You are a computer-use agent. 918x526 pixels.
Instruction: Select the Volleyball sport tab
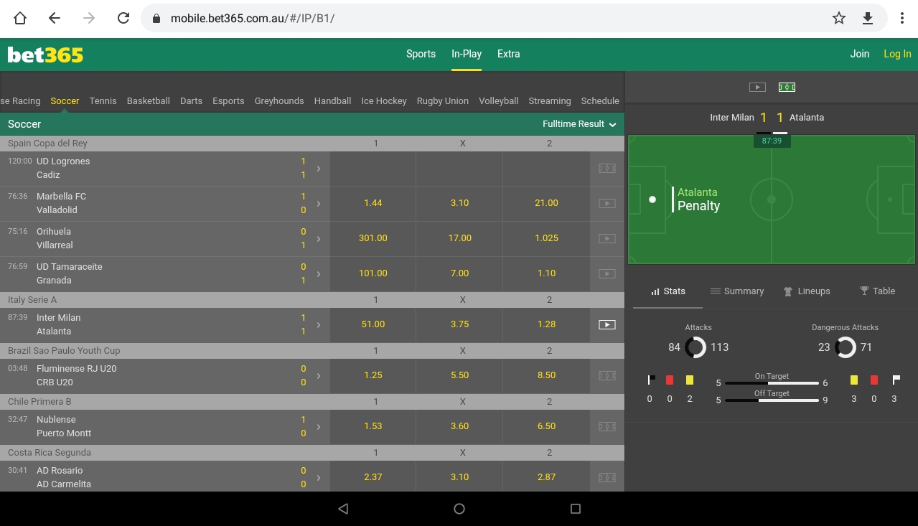point(499,101)
